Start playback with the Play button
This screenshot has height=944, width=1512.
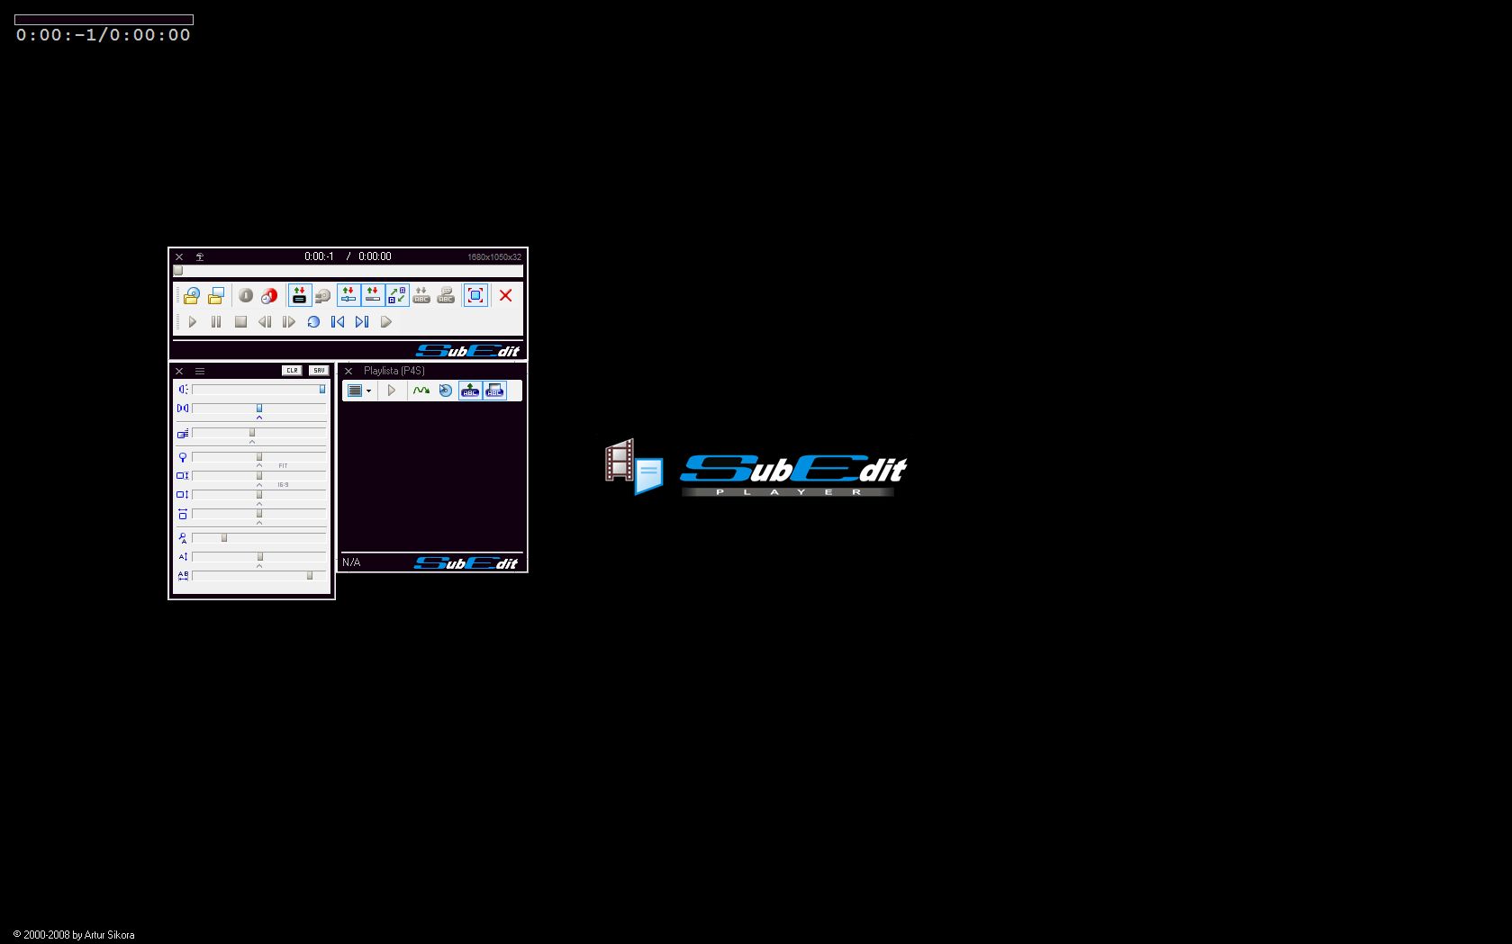point(192,321)
